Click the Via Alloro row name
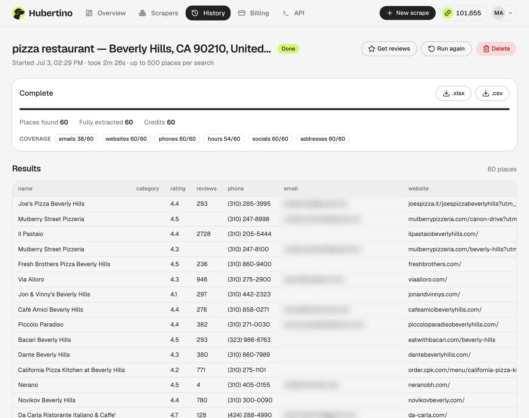This screenshot has width=529, height=418. click(x=31, y=279)
